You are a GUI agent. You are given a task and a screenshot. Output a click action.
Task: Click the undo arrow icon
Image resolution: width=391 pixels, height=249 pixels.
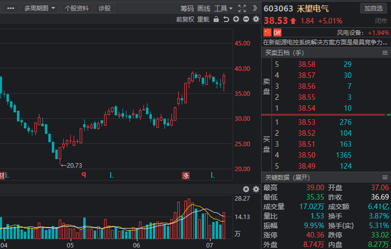point(226,19)
